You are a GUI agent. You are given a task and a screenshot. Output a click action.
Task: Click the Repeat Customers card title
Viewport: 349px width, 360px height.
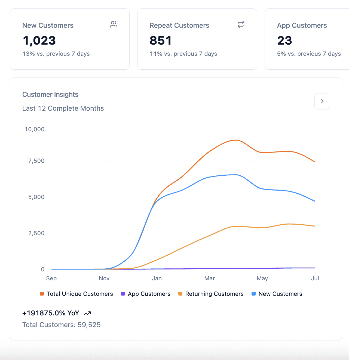(x=179, y=25)
